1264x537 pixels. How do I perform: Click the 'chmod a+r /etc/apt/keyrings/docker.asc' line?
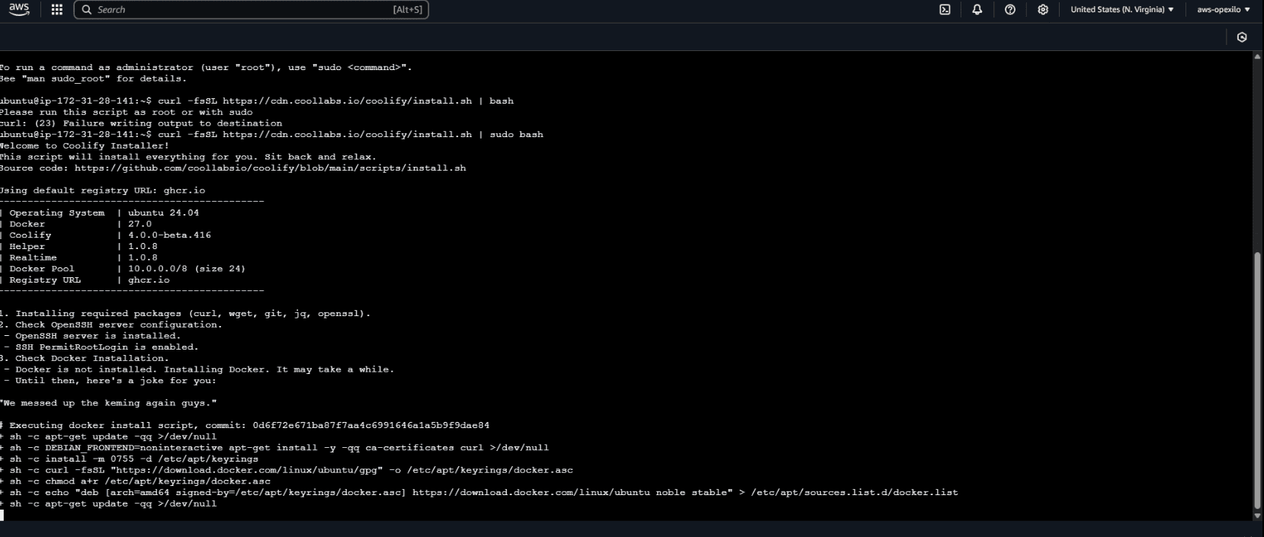point(135,481)
